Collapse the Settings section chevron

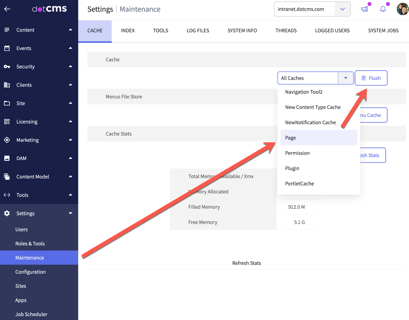coord(71,213)
